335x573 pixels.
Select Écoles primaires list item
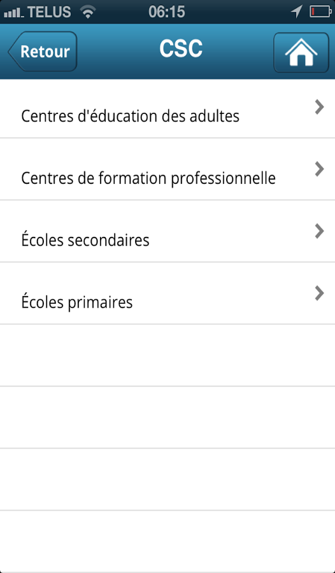pyautogui.click(x=167, y=294)
